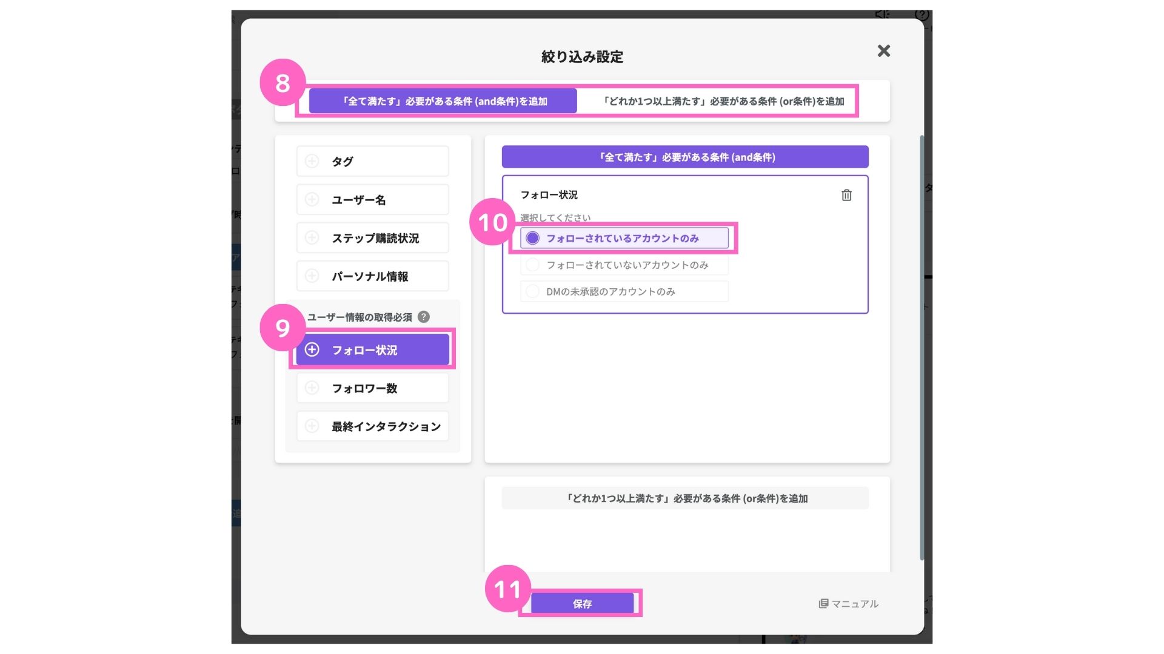Image resolution: width=1164 pixels, height=654 pixels.
Task: Open the マニュアル manual link
Action: (x=849, y=604)
